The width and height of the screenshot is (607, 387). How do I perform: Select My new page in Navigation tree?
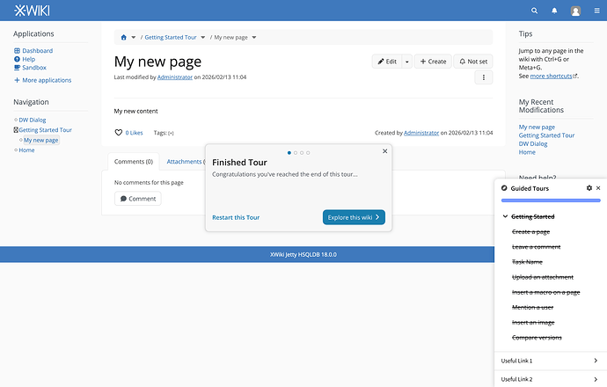point(41,140)
